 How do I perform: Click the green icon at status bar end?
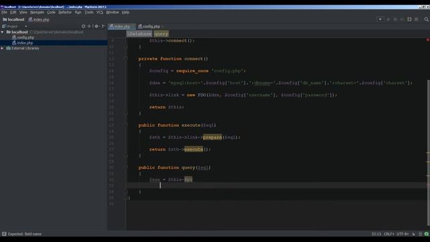427,234
